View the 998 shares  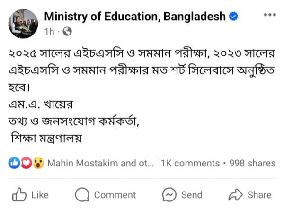tap(252, 163)
